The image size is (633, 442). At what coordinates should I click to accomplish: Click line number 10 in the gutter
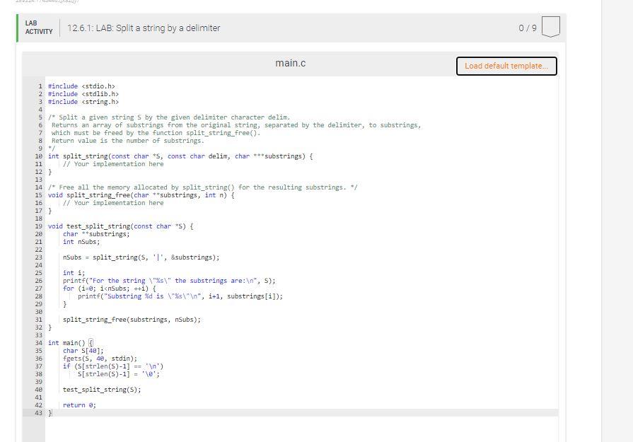(38, 156)
